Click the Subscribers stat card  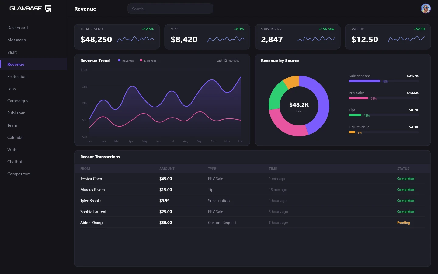pyautogui.click(x=297, y=37)
